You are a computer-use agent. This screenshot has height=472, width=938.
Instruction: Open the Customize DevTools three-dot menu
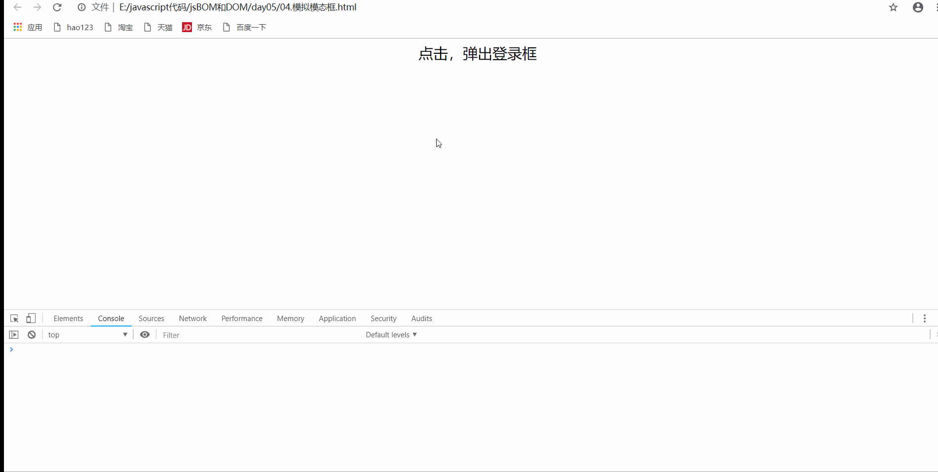coord(925,318)
